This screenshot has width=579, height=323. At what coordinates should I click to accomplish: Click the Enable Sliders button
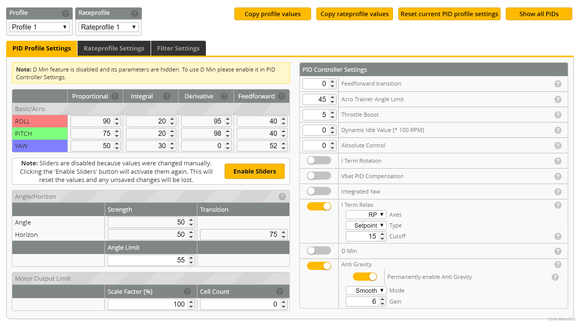coord(255,171)
